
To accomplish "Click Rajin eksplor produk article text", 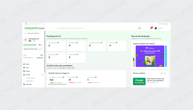I will pos(156,80).
